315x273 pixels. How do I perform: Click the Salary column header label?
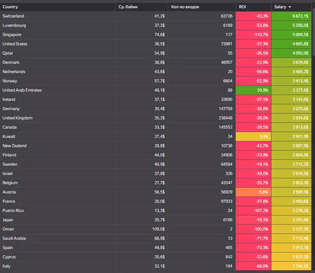tap(280, 7)
